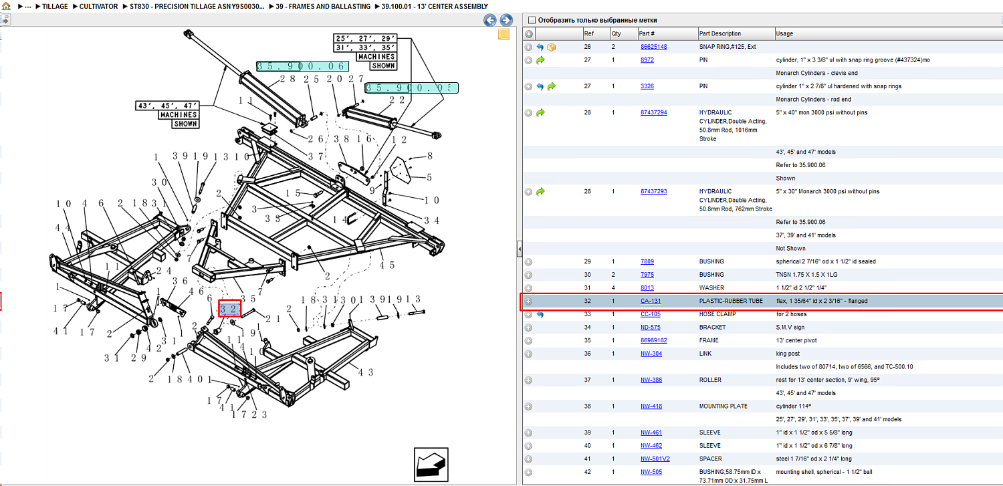Click the green arrow on the 87437293 row

(x=540, y=191)
